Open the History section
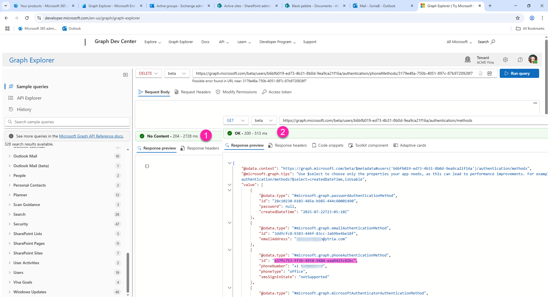Viewport: 548px width, 297px height. 24,109
